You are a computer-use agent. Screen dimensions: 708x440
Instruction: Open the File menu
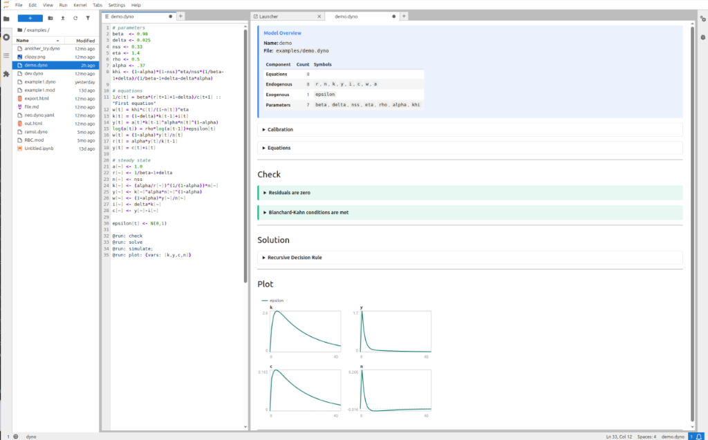click(x=19, y=5)
